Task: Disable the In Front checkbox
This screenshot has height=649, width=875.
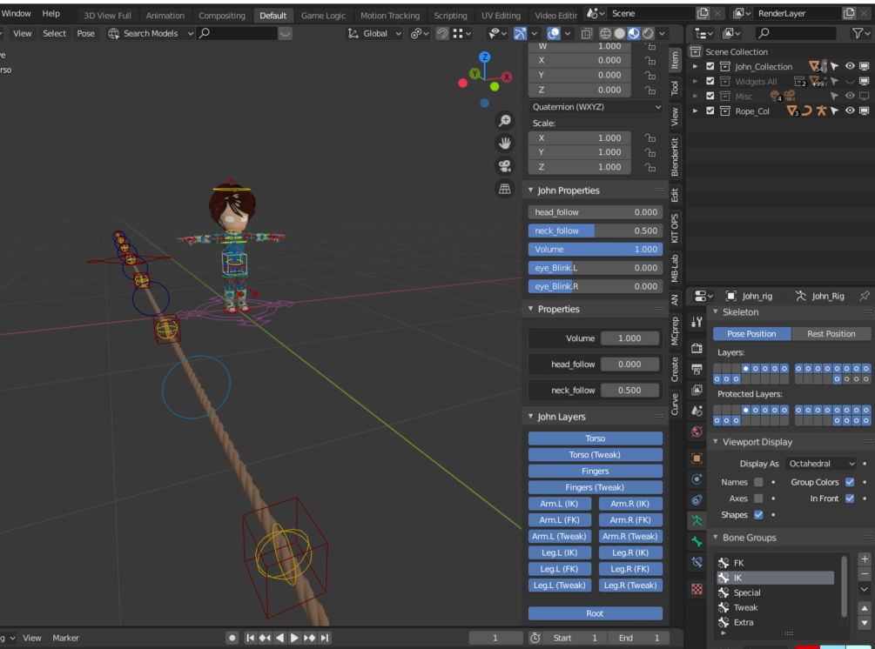Action: point(850,498)
